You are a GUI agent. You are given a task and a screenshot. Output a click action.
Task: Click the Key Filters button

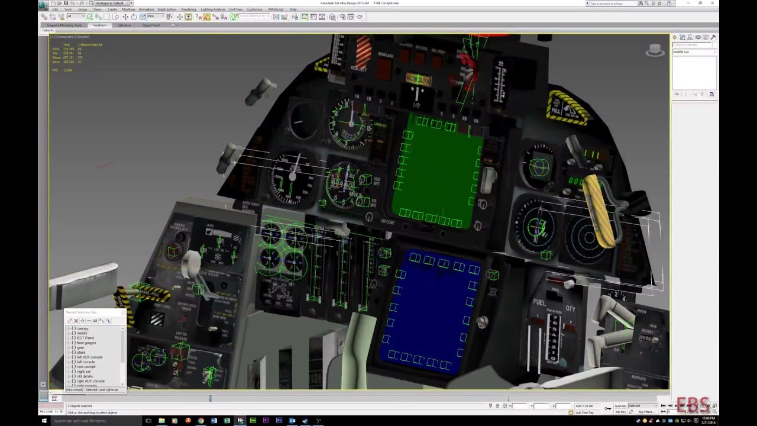click(x=646, y=411)
